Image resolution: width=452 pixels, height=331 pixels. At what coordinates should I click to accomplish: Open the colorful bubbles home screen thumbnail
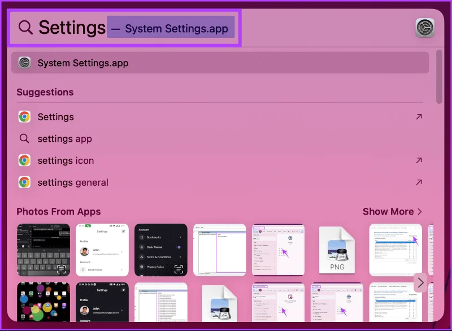pos(44,302)
